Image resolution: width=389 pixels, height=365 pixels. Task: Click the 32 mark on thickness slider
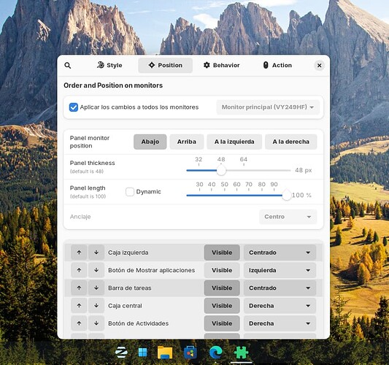199,160
